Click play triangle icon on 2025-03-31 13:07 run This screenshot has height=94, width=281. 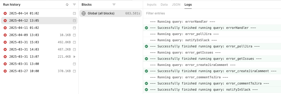pos(75,57)
